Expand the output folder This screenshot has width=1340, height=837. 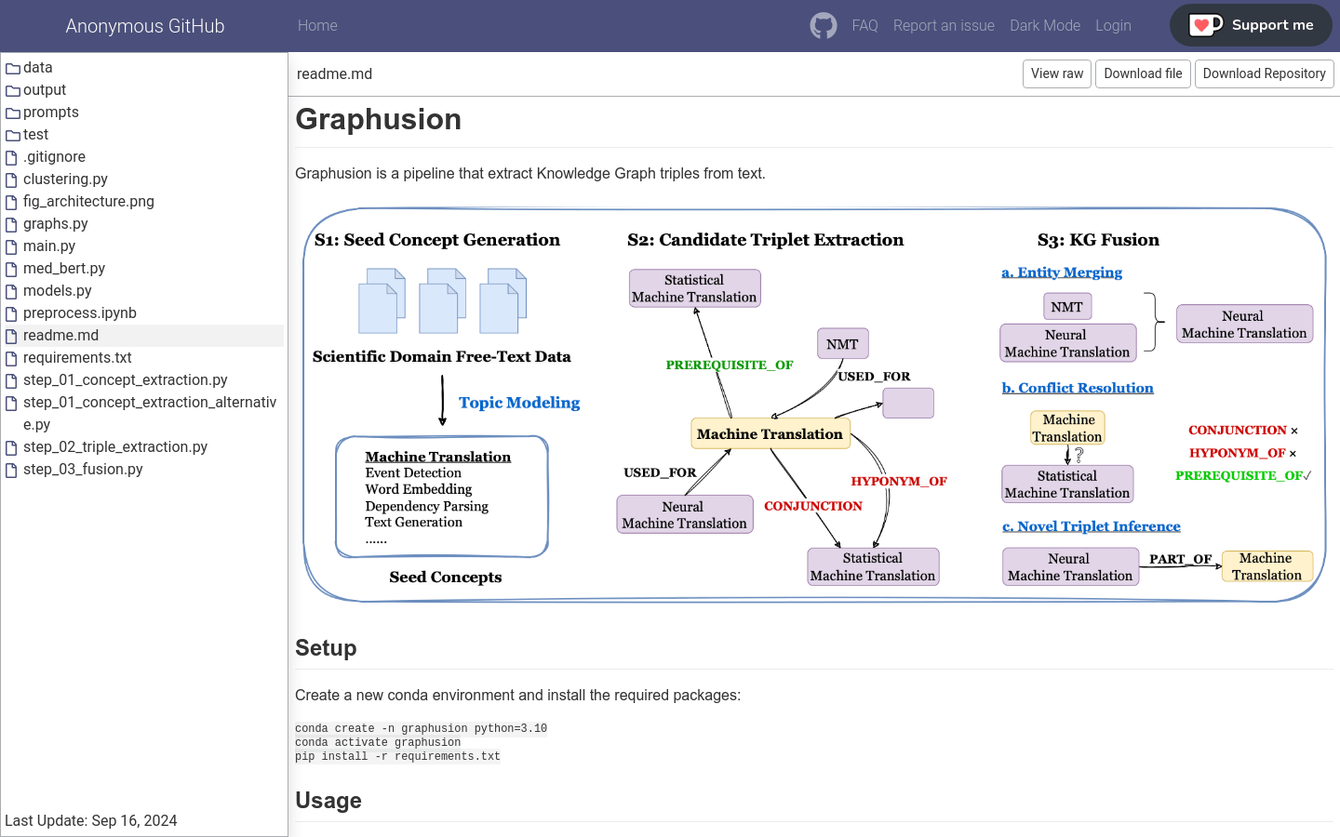(x=45, y=90)
